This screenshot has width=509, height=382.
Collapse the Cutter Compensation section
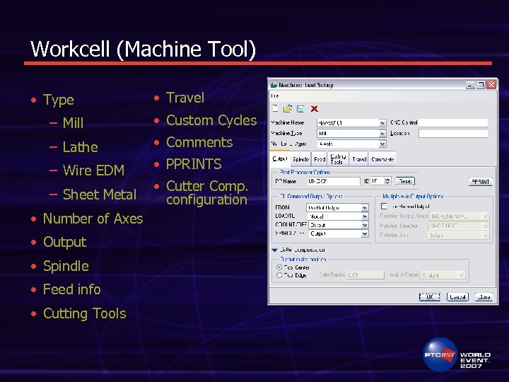tap(274, 250)
